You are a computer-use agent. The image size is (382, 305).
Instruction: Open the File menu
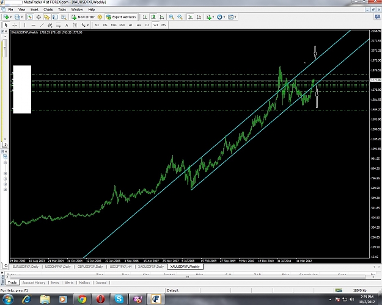tap(10, 10)
